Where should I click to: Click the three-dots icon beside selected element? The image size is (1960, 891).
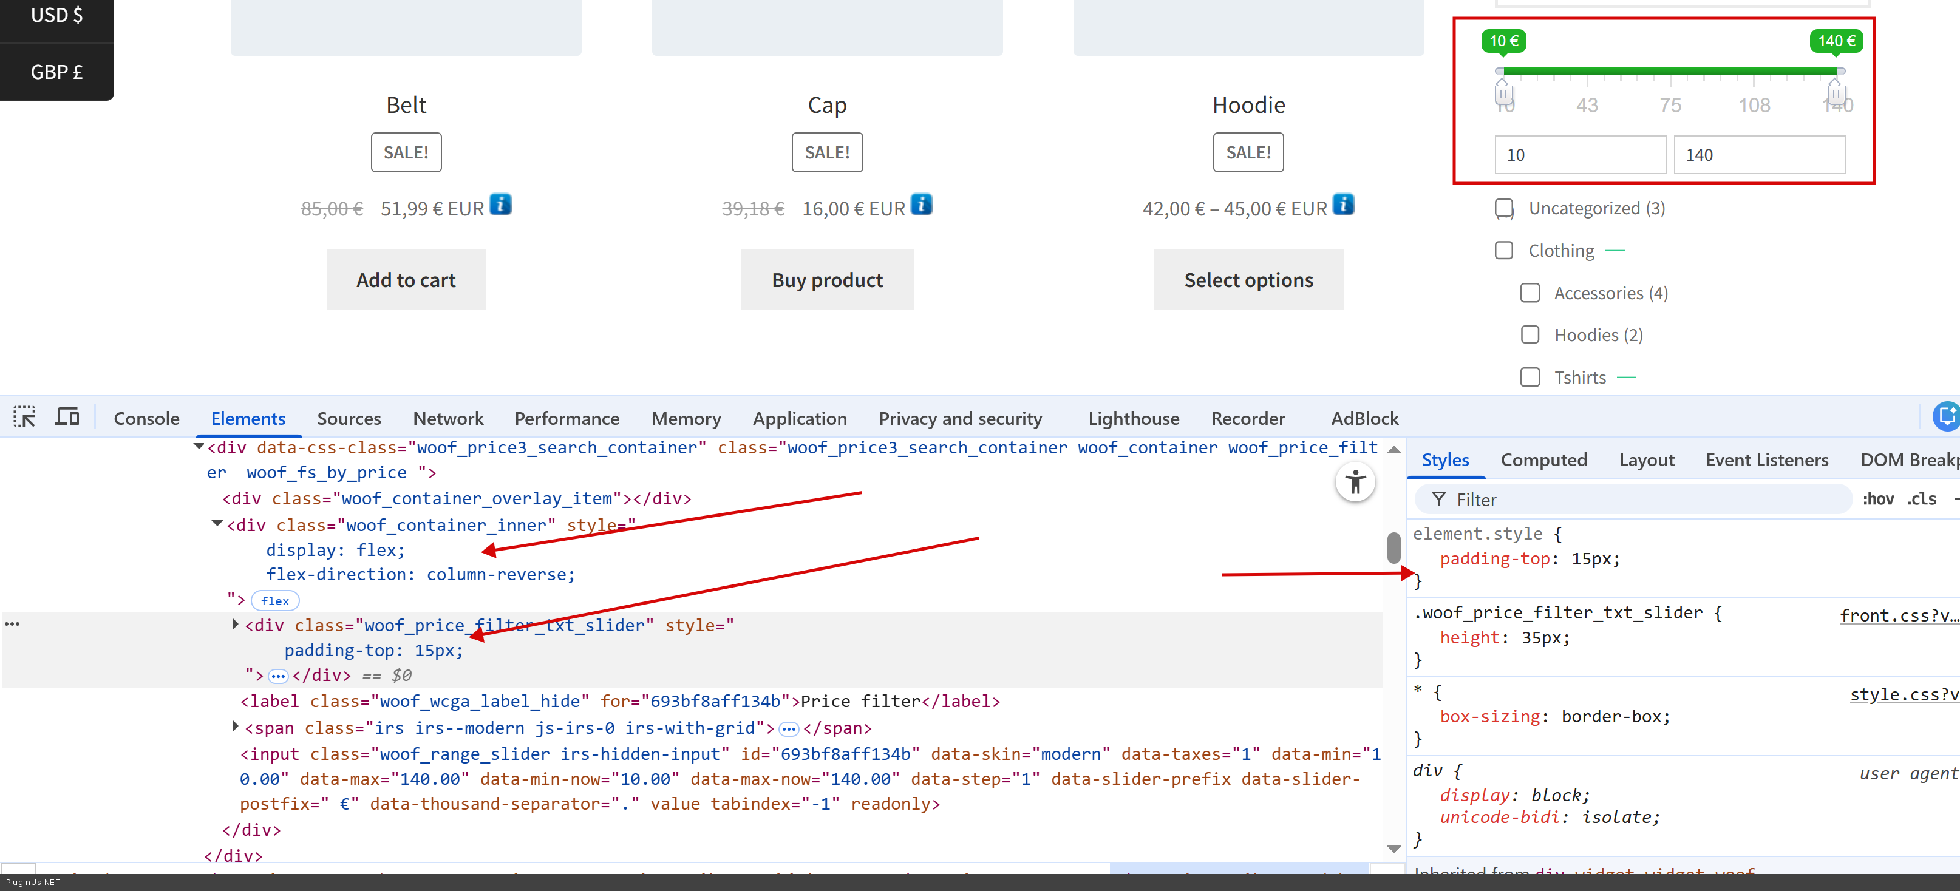[x=12, y=624]
